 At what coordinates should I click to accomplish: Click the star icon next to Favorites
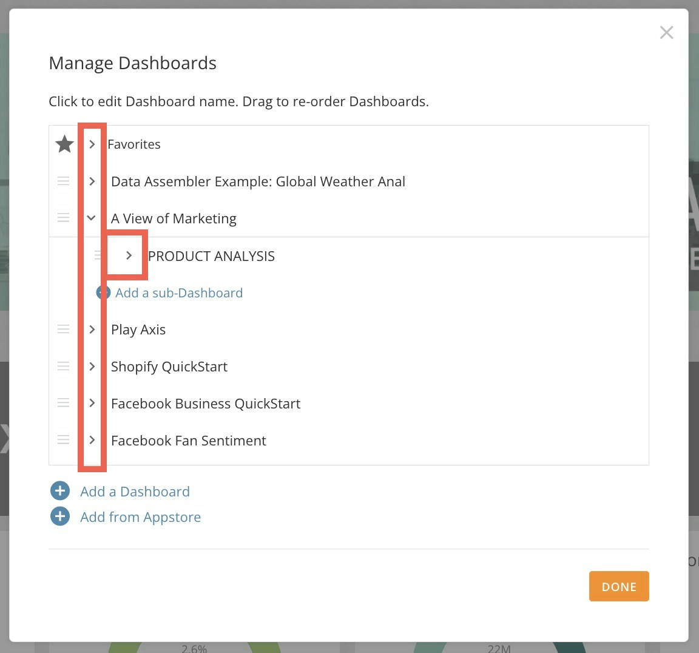[x=64, y=144]
